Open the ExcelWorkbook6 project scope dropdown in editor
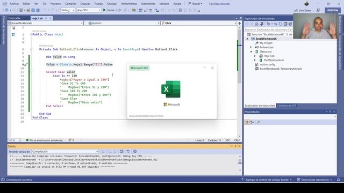 click(x=46, y=23)
